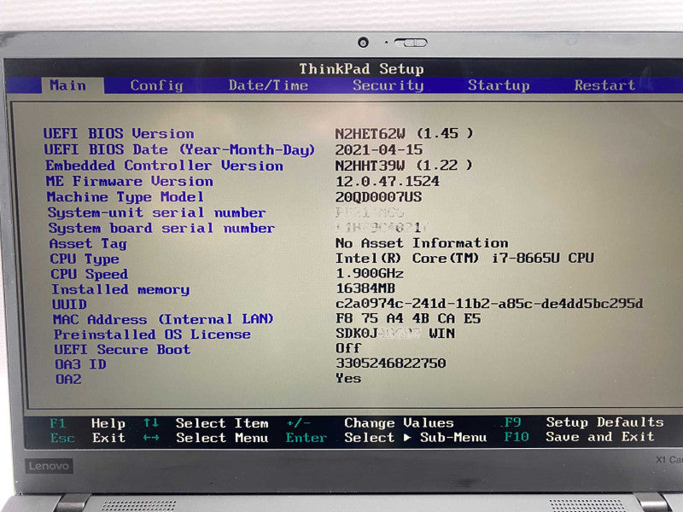Select the CPU Type label

(x=85, y=259)
